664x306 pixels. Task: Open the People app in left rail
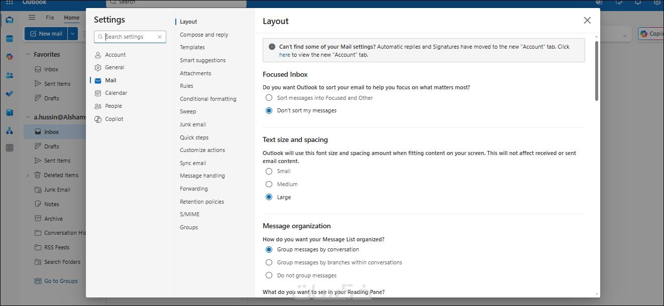pyautogui.click(x=10, y=75)
